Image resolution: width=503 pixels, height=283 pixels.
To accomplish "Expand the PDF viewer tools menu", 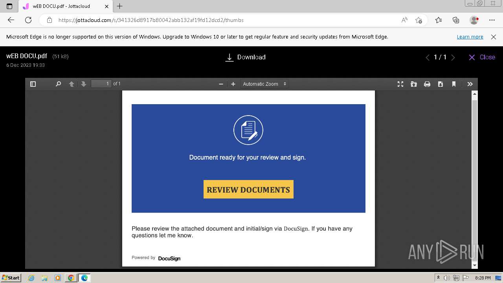I will coord(470,84).
